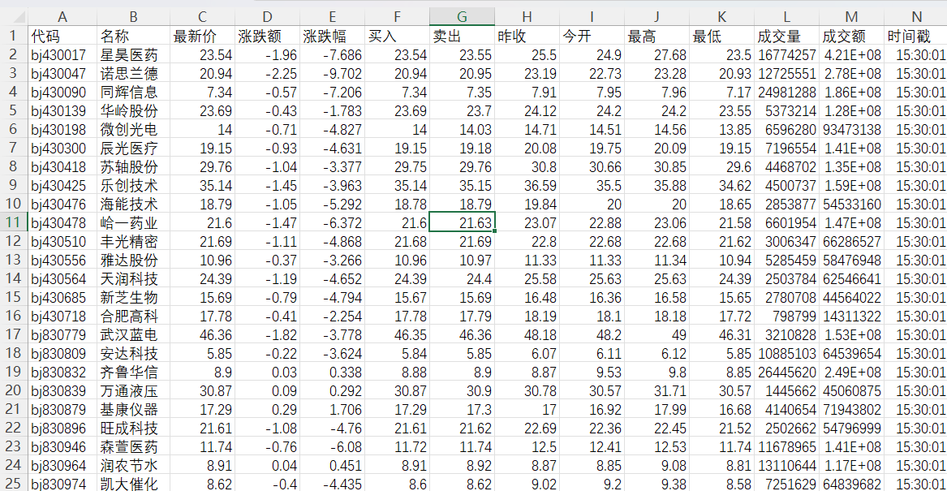The height and width of the screenshot is (491, 947).
Task: Select cell with code bj430090
Action: (x=62, y=93)
